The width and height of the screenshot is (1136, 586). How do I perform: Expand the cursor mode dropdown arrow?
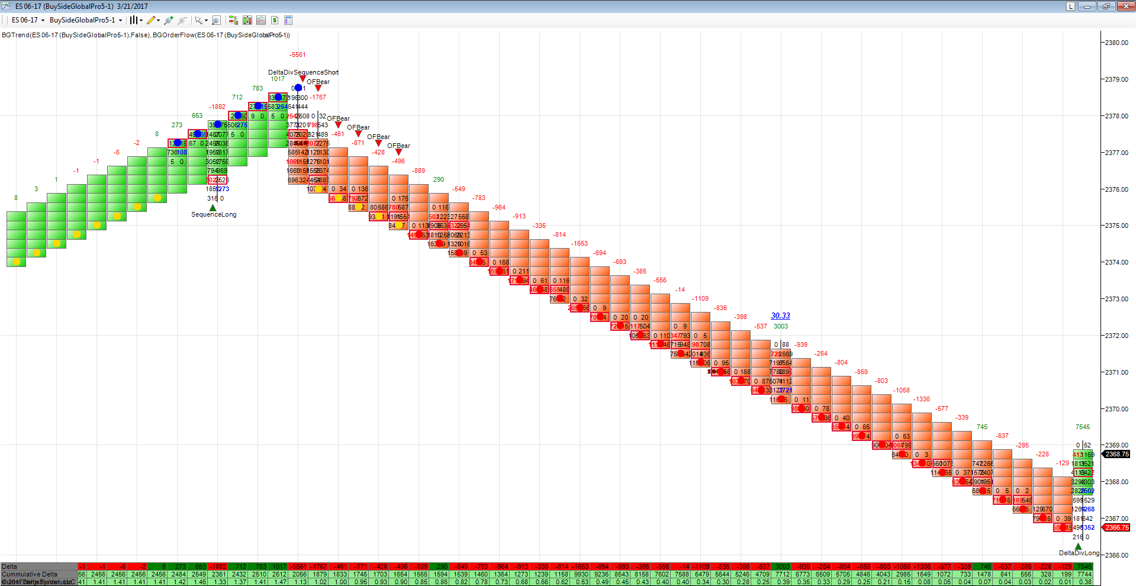click(206, 20)
